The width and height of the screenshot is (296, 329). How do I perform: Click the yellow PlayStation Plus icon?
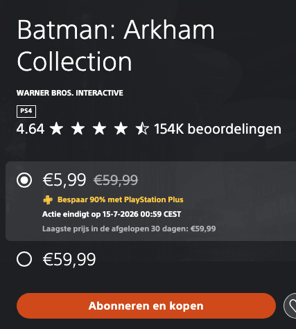48,199
